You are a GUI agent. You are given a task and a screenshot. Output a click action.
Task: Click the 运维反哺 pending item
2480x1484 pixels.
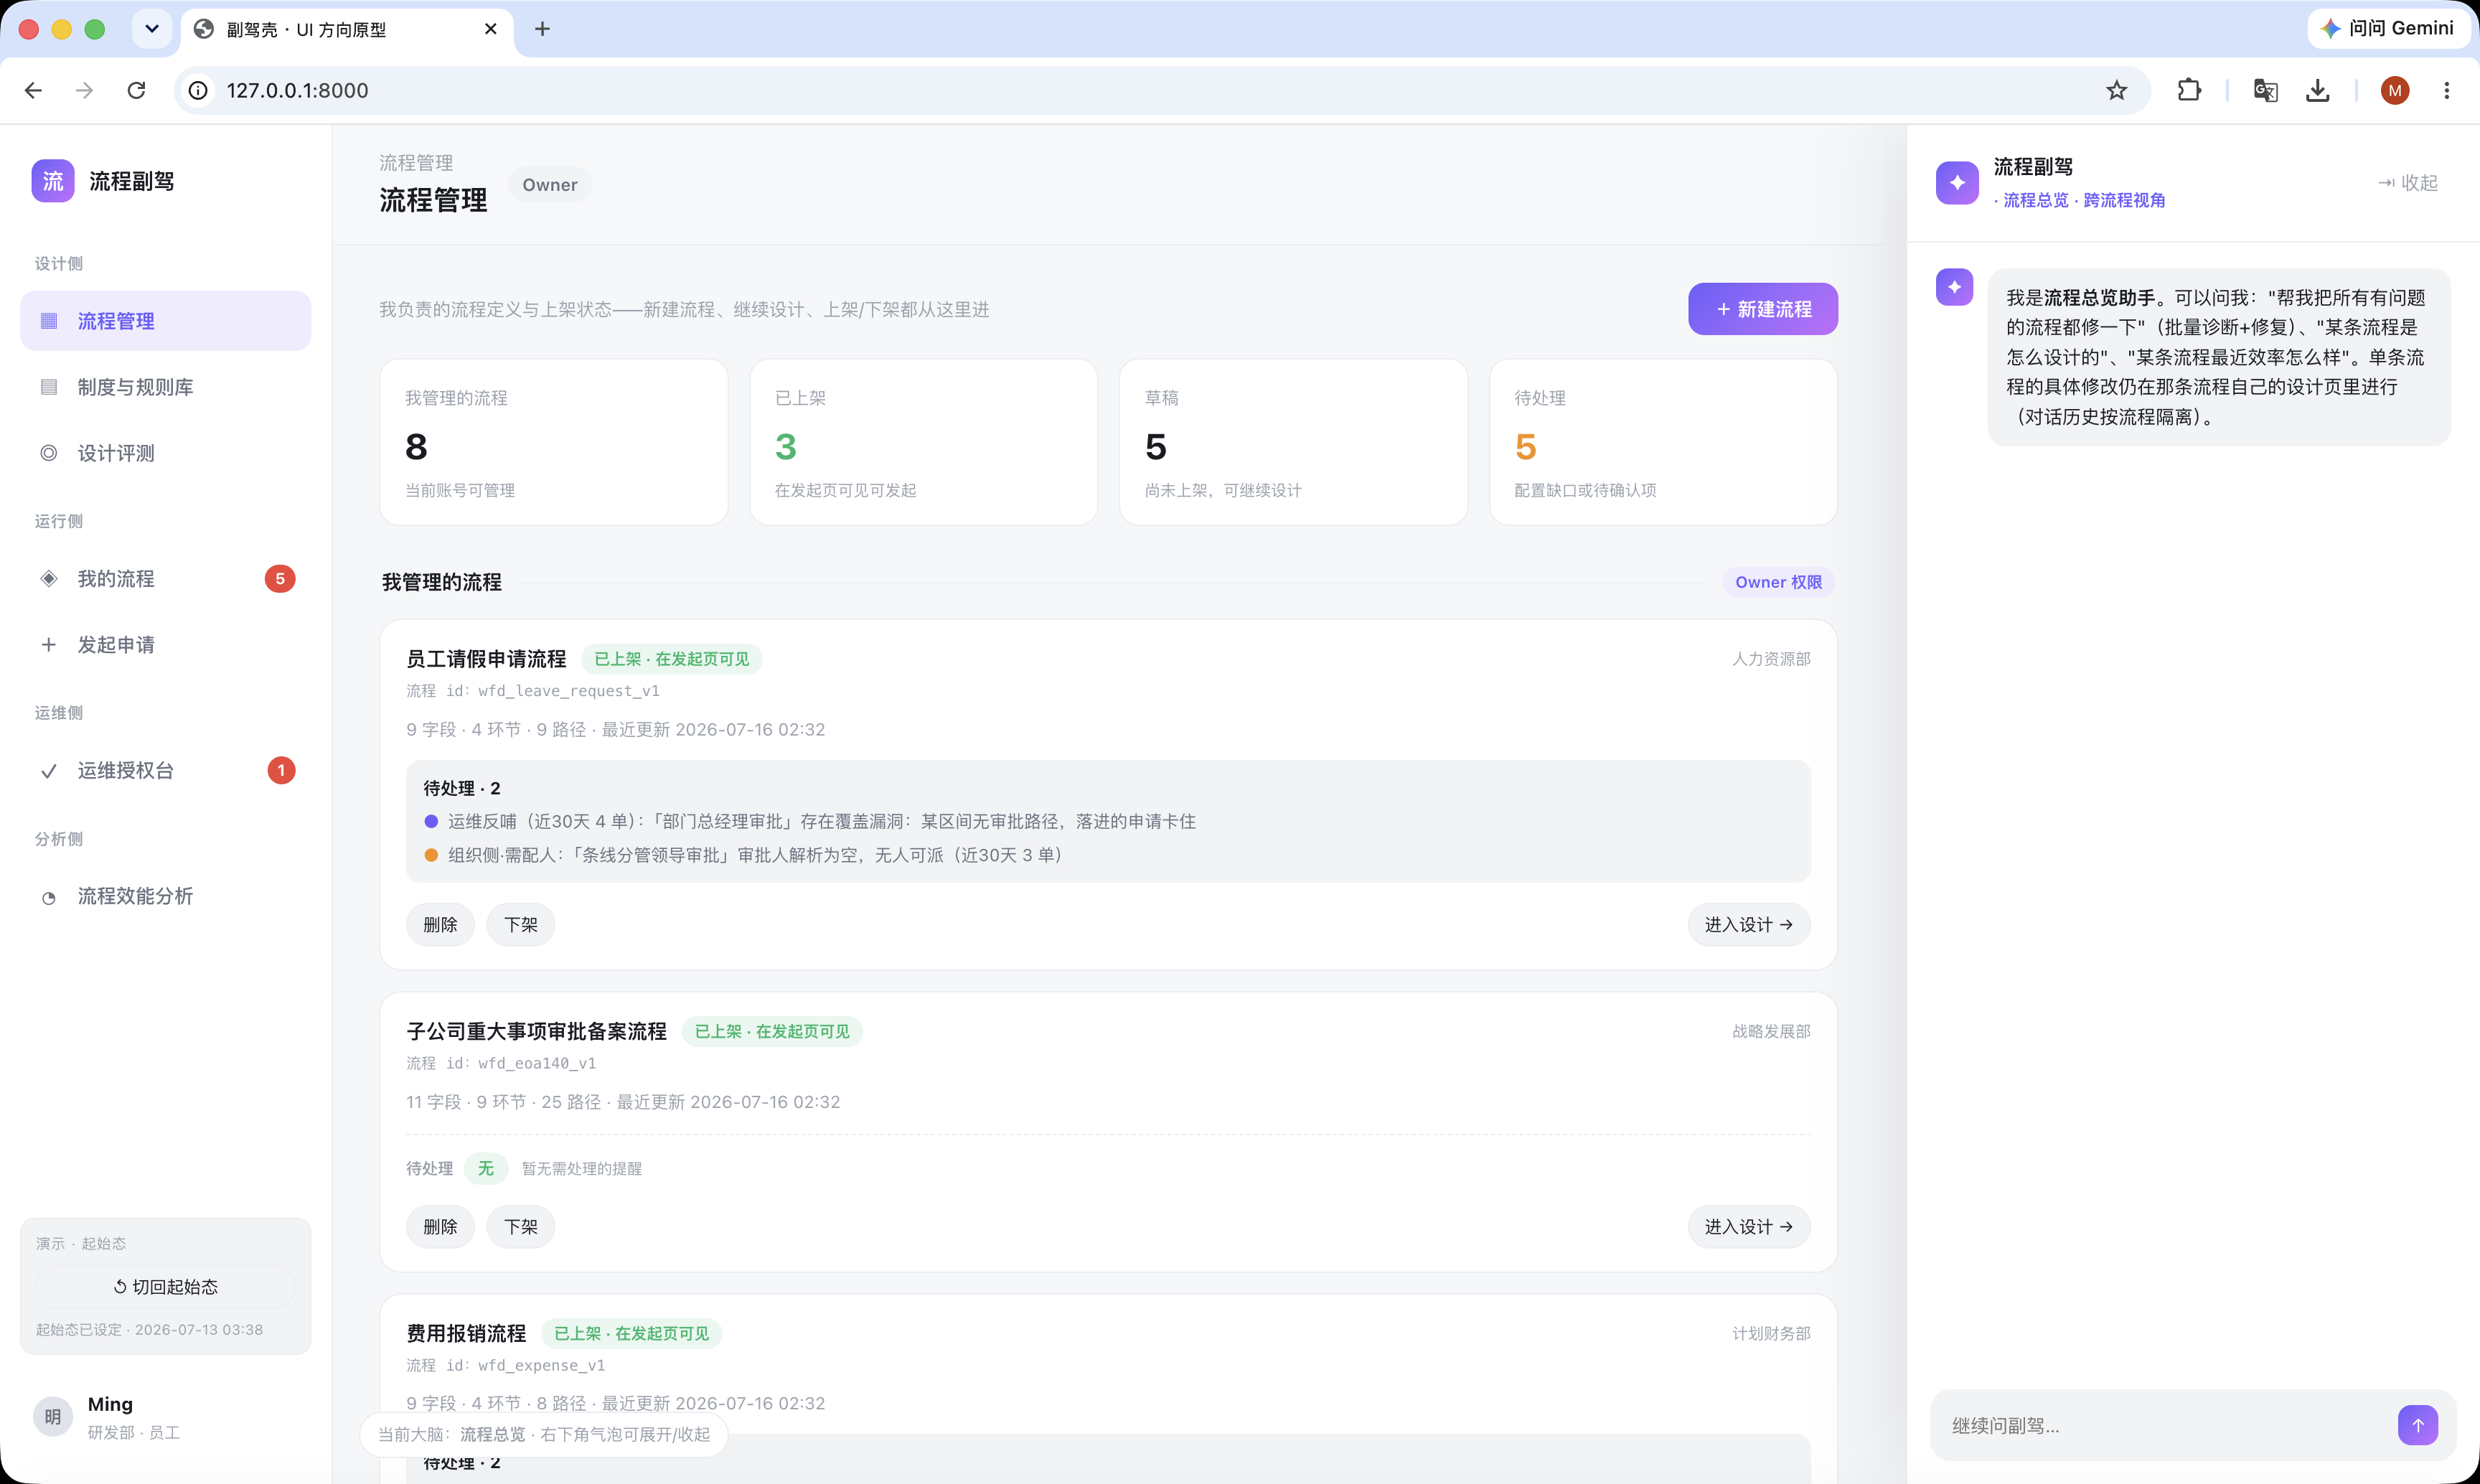(x=810, y=821)
